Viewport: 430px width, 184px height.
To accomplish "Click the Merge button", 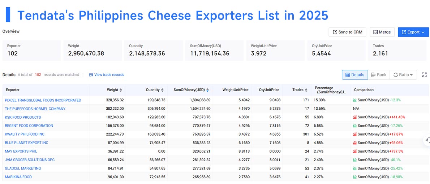I will [x=382, y=32].
